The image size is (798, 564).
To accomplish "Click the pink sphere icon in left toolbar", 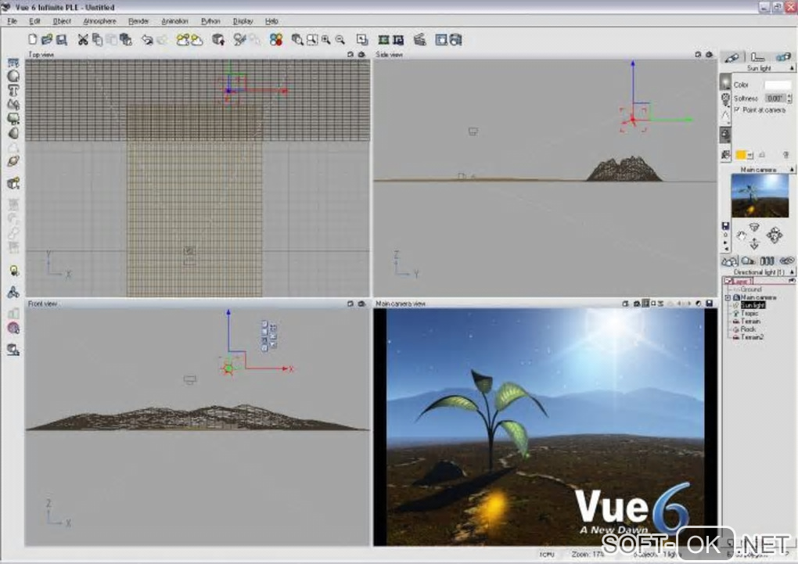I will click(14, 329).
